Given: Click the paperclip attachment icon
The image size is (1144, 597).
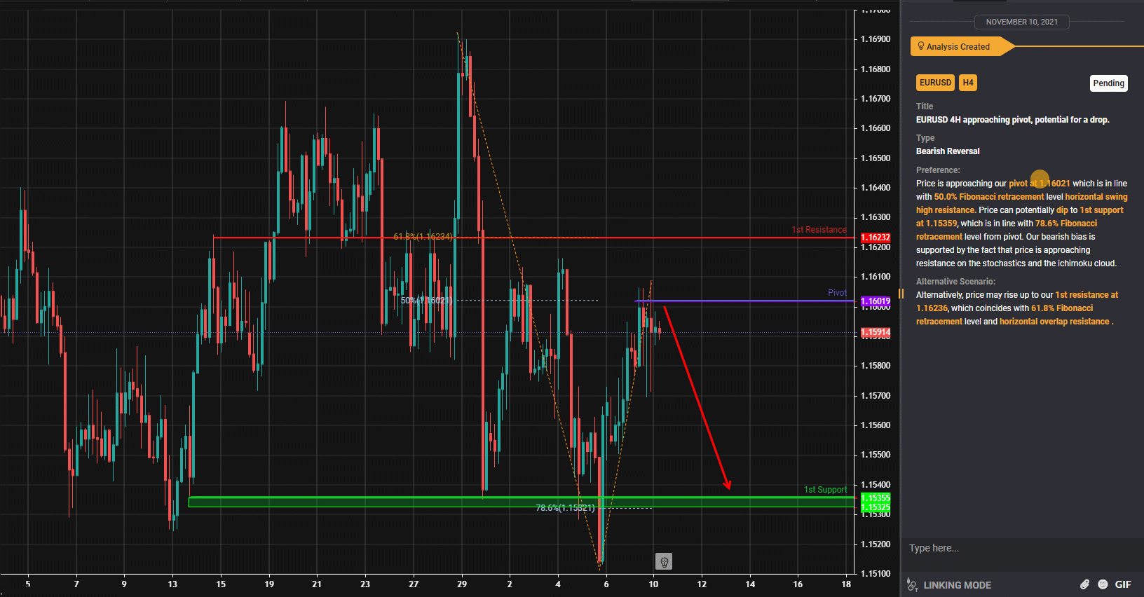Looking at the screenshot, I should pyautogui.click(x=1084, y=584).
